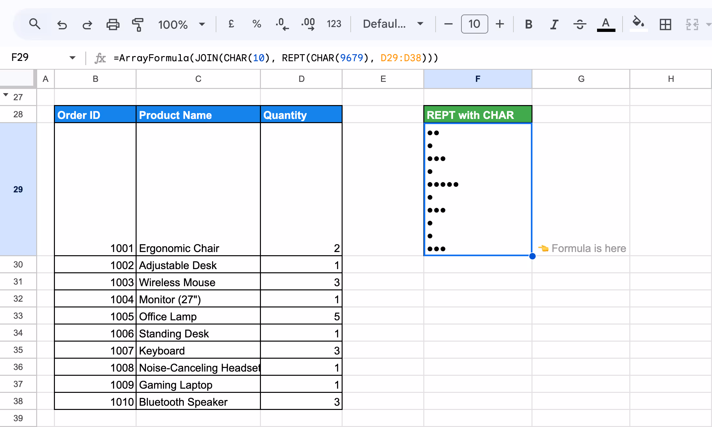Open the 100% zoom dropdown
Image resolution: width=712 pixels, height=427 pixels.
coord(181,24)
